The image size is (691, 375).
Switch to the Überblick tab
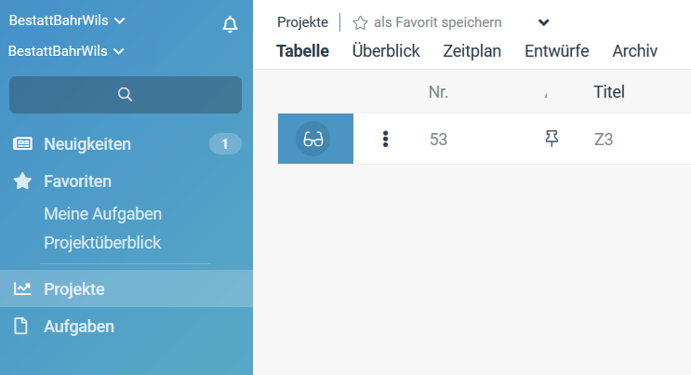386,51
